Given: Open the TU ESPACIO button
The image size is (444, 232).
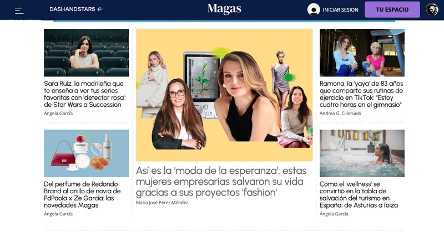Looking at the screenshot, I should tap(392, 9).
